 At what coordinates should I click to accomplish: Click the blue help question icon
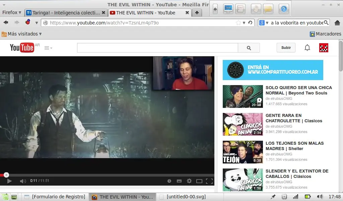tap(284, 9)
